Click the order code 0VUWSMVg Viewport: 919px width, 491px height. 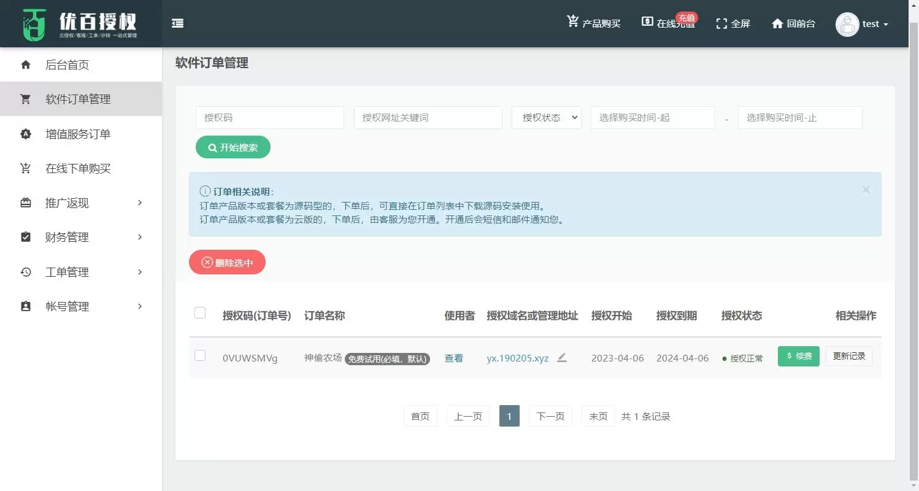pyautogui.click(x=250, y=358)
